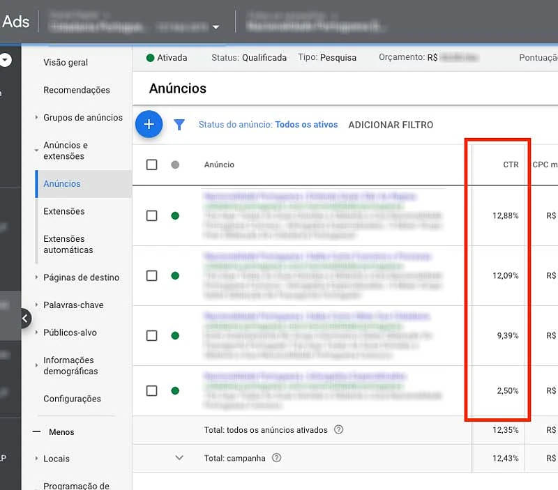
Task: Click green status dot of the 12,88% ad
Action: point(175,215)
